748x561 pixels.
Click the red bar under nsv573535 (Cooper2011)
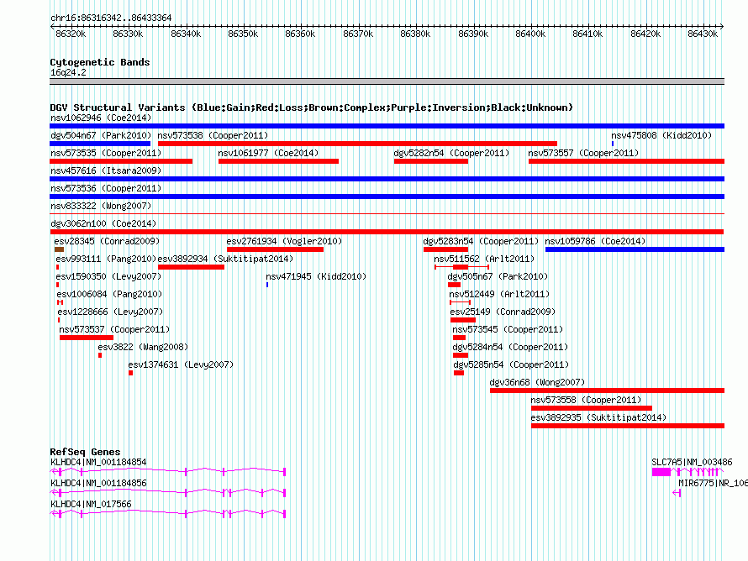pyautogui.click(x=121, y=161)
